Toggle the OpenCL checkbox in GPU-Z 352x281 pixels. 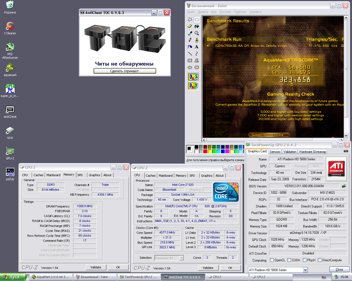point(272,260)
